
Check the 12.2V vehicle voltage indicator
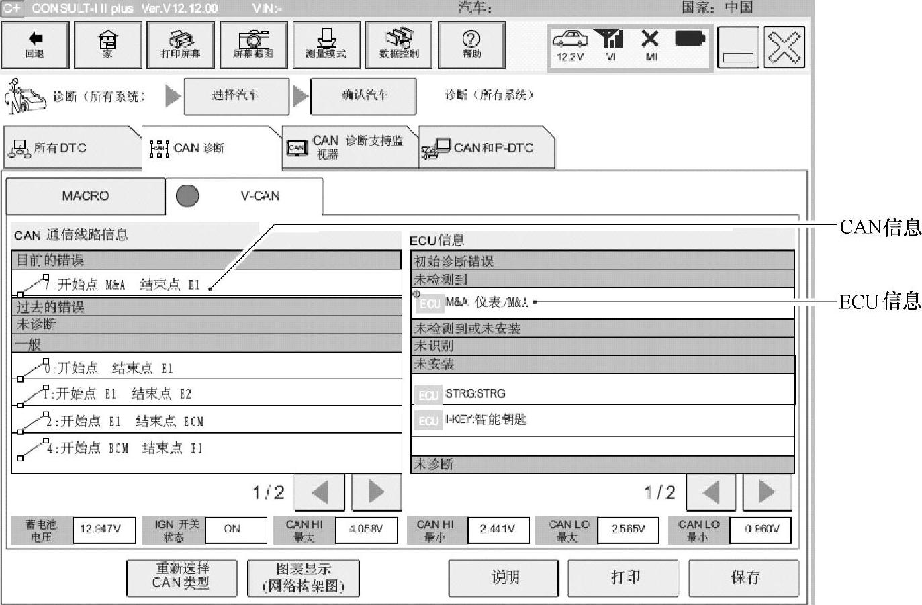570,46
